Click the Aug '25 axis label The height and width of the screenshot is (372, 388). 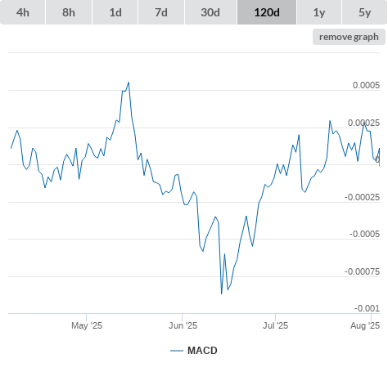click(365, 325)
